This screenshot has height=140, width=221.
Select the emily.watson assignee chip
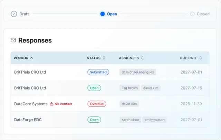coord(154,120)
